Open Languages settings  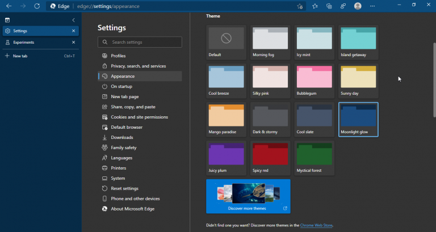(140, 158)
